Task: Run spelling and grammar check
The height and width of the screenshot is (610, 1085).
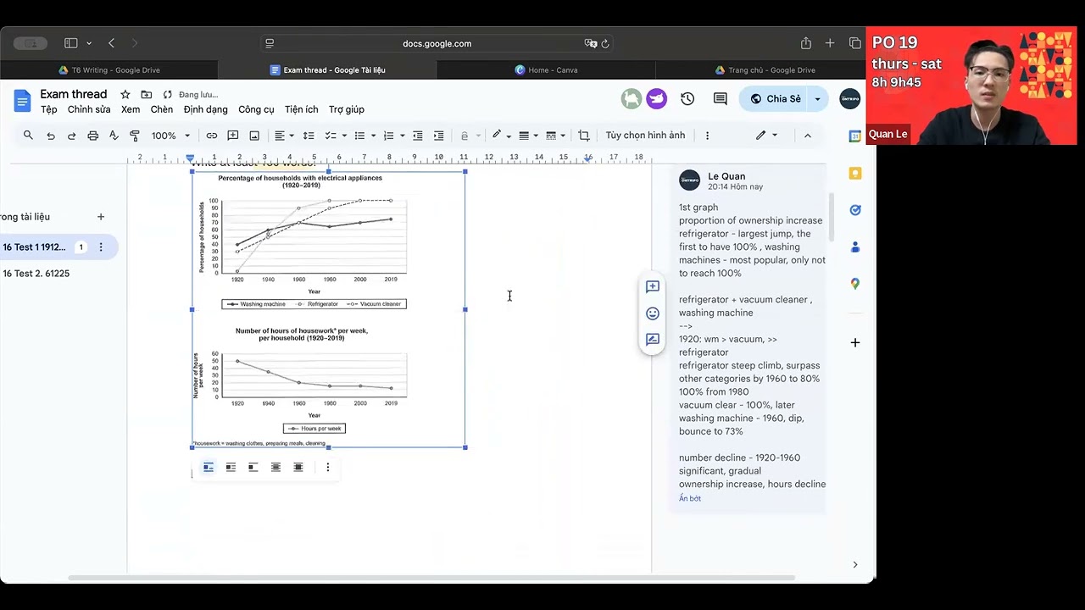Action: [x=114, y=136]
